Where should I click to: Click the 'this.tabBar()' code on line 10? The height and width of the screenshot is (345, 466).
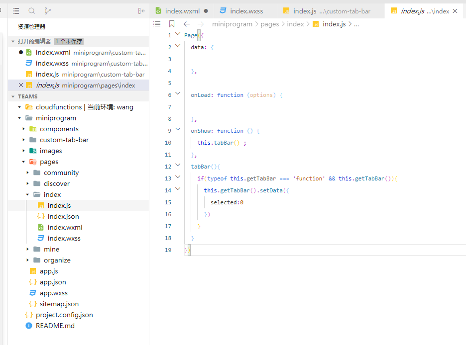(x=219, y=143)
